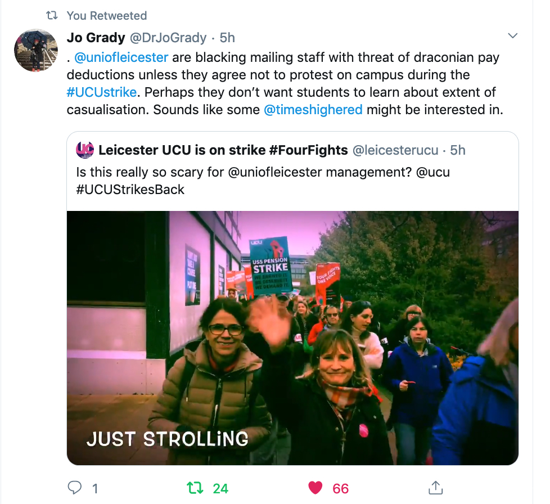Play the Just Strolling video thumbnail
550x504 pixels.
pyautogui.click(x=292, y=338)
